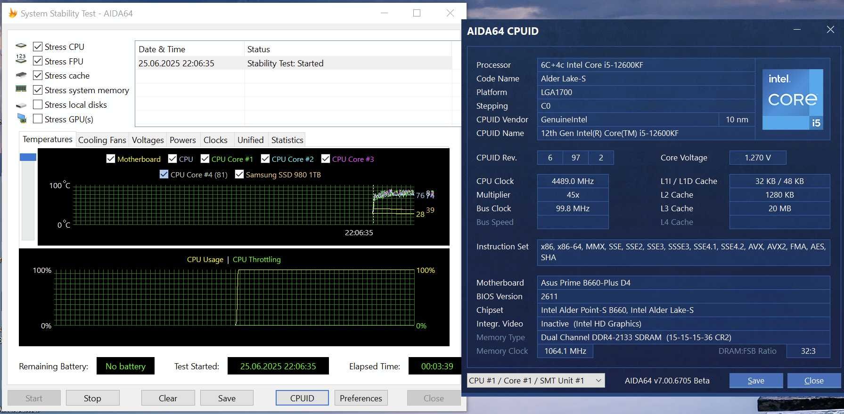844x414 pixels.
Task: Switch to the Unified tab
Action: (x=251, y=140)
